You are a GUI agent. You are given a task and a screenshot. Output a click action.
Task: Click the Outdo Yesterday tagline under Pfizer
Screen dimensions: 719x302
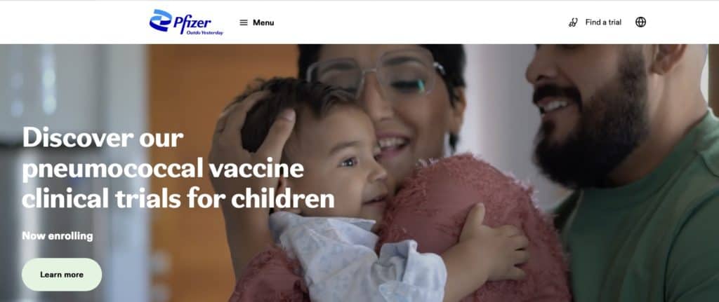(x=205, y=33)
